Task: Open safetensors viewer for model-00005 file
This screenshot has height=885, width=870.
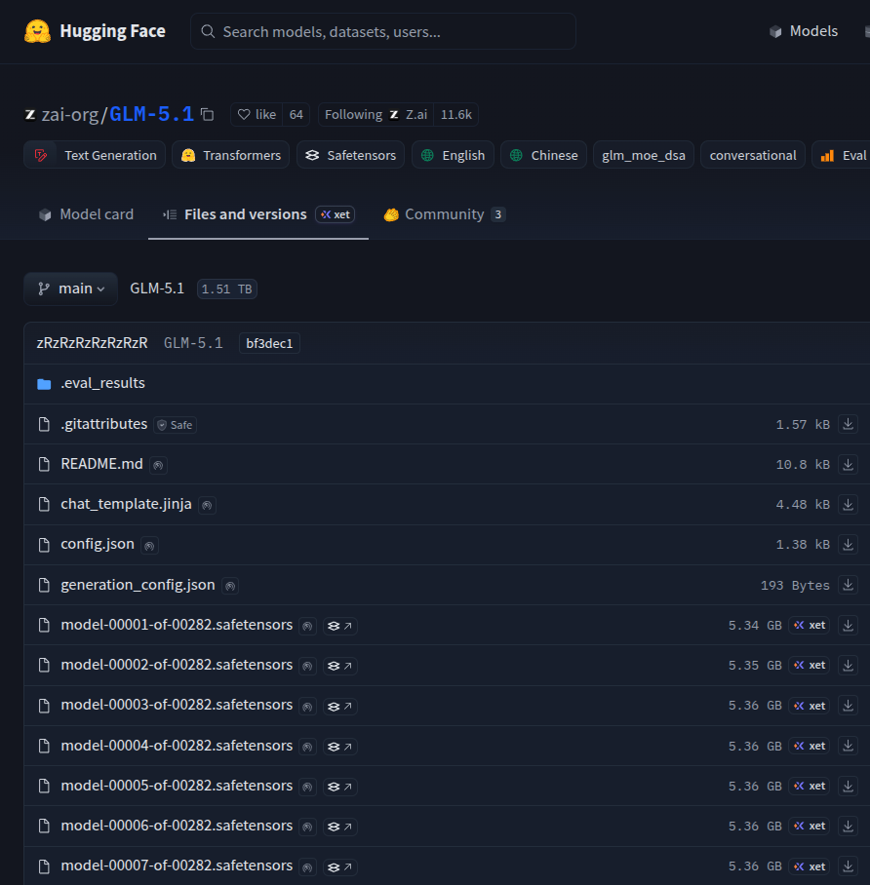Action: [340, 787]
